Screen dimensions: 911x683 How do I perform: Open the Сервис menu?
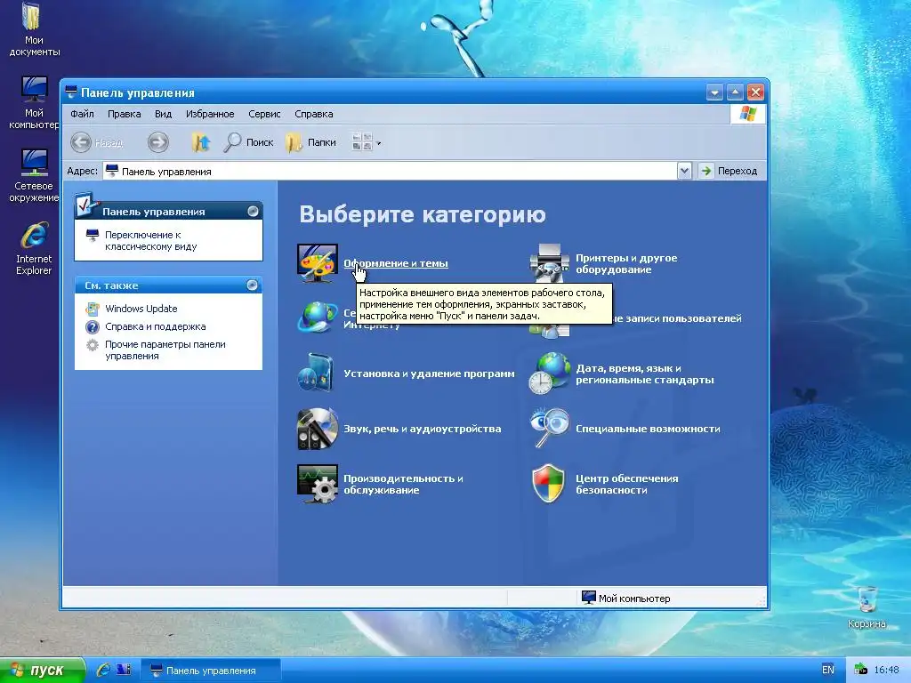tap(264, 114)
